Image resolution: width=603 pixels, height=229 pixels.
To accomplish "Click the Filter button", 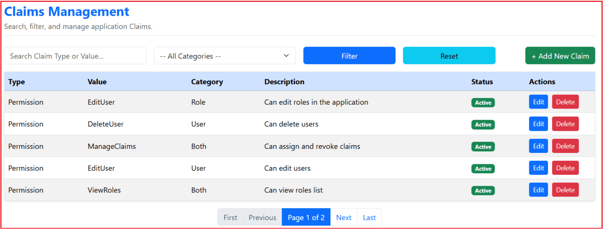I will coord(349,55).
